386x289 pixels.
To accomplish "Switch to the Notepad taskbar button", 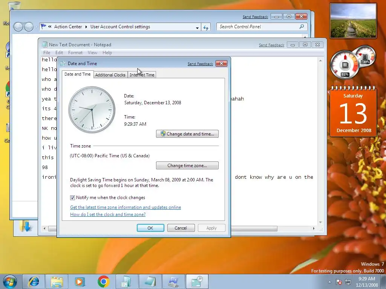I will [150, 281].
